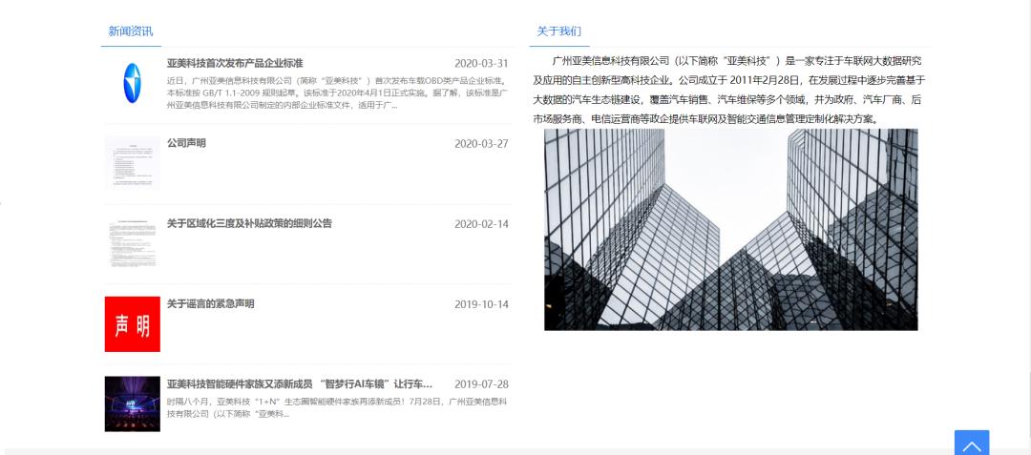Open the 智梦行AI车镜 news article title

300,384
